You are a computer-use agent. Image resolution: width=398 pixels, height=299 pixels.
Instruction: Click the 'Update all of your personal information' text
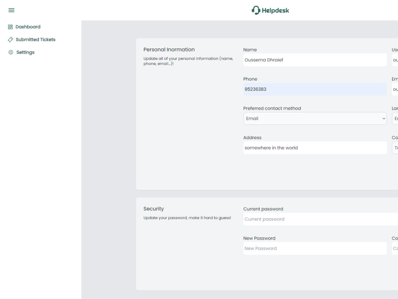(188, 61)
